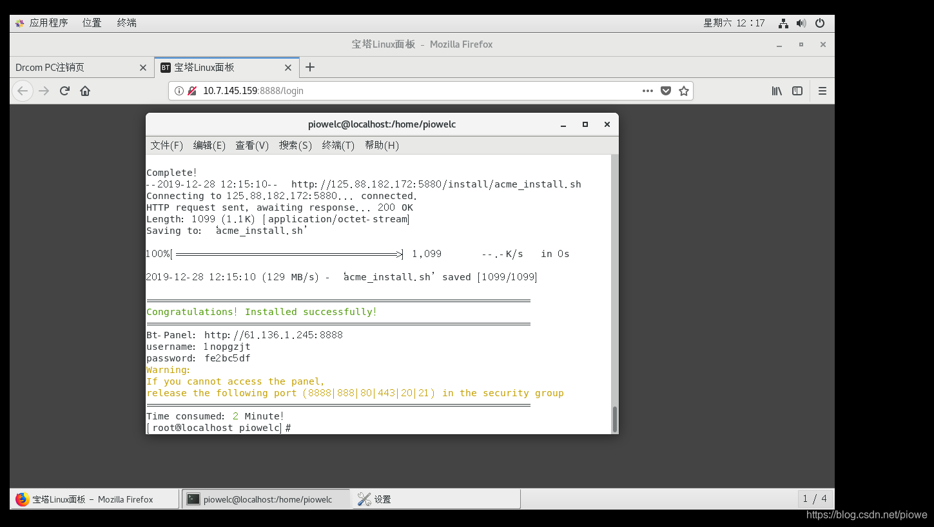Image resolution: width=934 pixels, height=527 pixels.
Task: Click the 'Time consumed: 2 Minute!' line
Action: pyautogui.click(x=215, y=416)
